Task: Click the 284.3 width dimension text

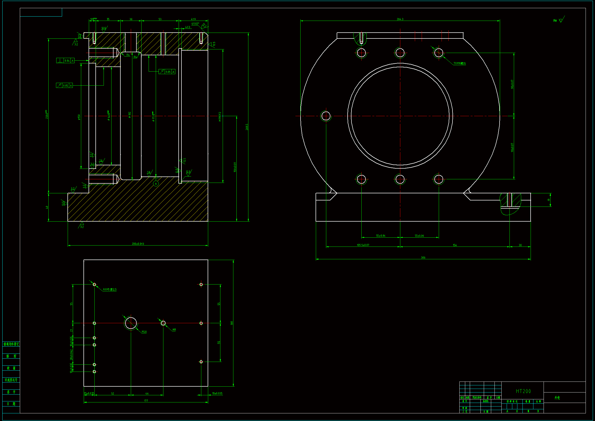Action: [x=400, y=19]
